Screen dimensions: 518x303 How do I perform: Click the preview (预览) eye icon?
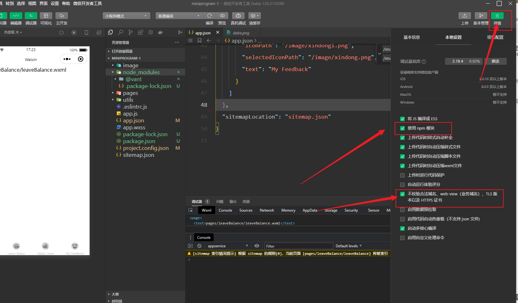(x=222, y=16)
